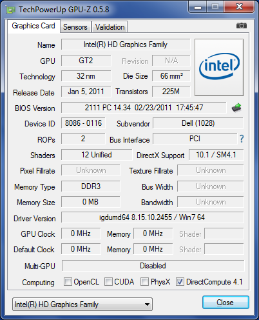Close the window with the red X
This screenshot has height=320, width=259.
pyautogui.click(x=239, y=7)
